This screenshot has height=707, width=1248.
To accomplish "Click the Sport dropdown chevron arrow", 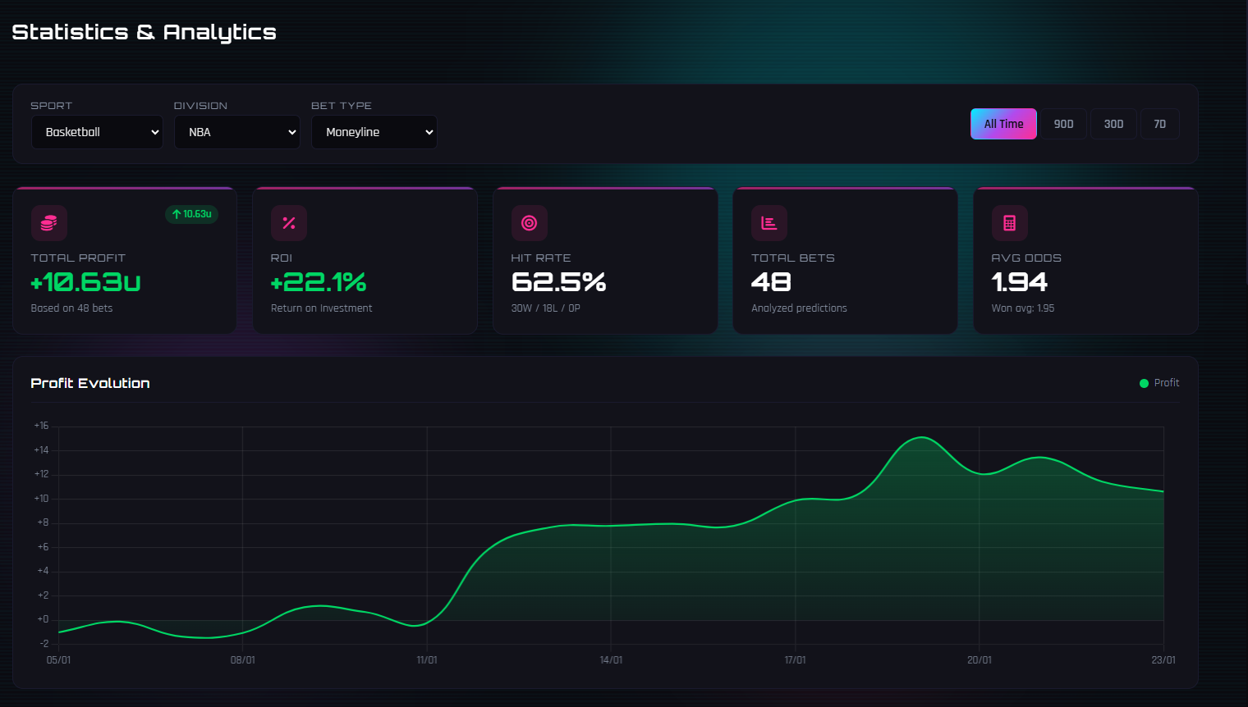I will pos(156,132).
